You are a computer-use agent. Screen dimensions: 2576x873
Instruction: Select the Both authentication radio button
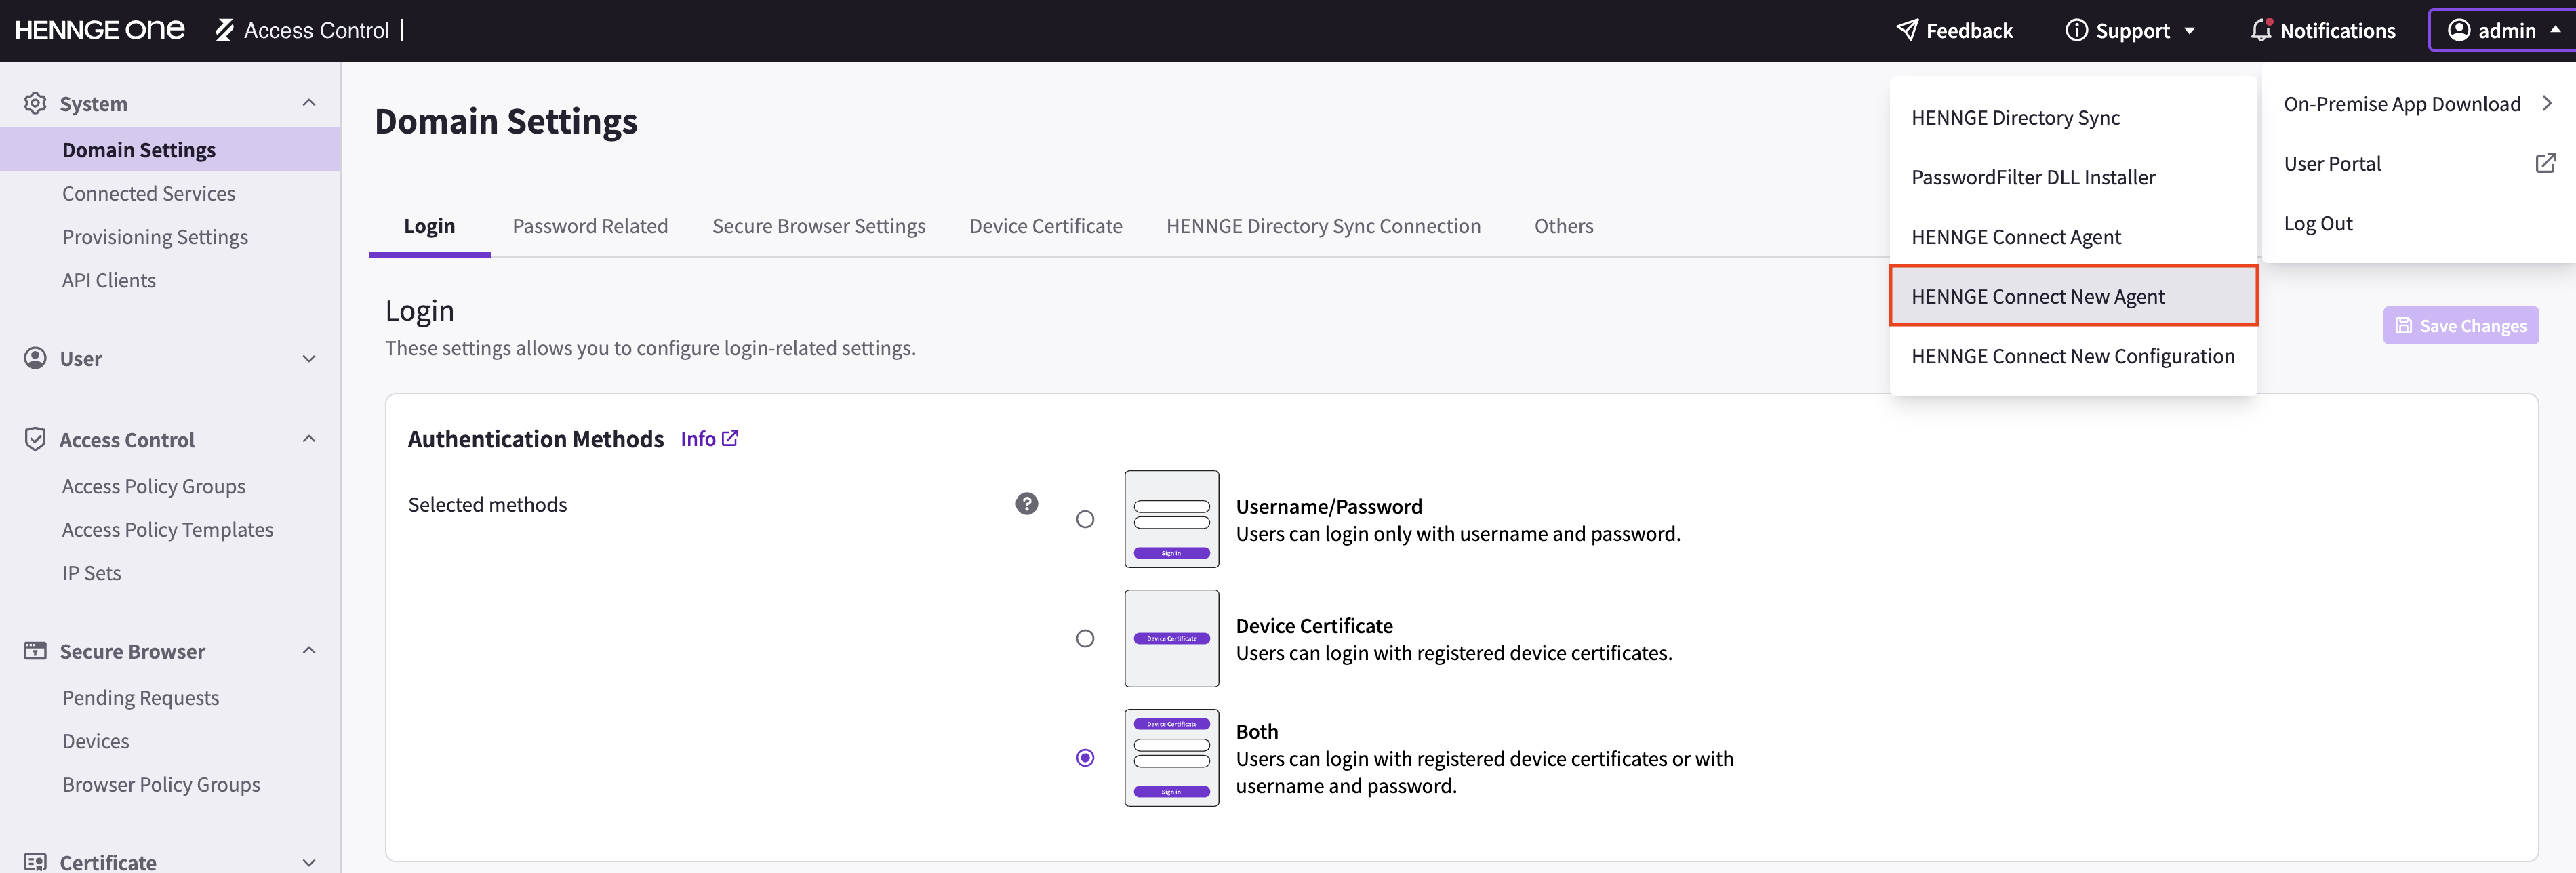[x=1085, y=758]
